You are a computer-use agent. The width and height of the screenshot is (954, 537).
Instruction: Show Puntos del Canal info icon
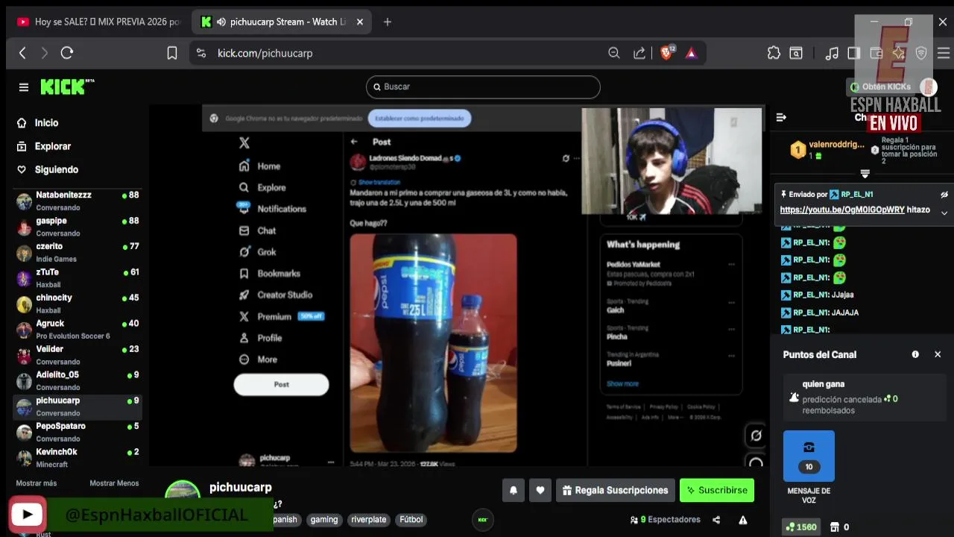915,354
